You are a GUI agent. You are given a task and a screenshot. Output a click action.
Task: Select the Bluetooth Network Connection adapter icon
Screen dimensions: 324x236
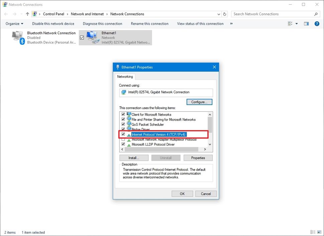tap(17, 37)
